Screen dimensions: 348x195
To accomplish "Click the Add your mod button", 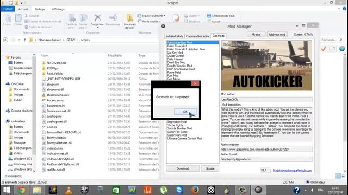I will (277, 35).
